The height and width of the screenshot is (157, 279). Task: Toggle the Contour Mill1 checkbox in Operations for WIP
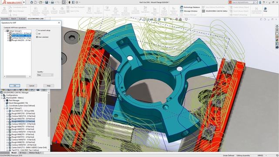10,38
